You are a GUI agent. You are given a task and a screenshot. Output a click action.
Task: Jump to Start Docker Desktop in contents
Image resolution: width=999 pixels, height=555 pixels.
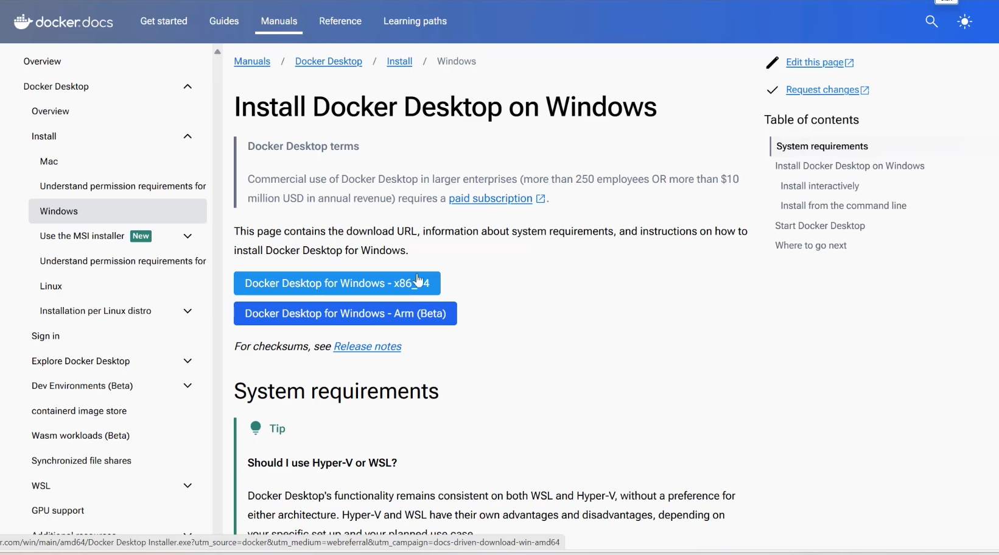coord(820,225)
